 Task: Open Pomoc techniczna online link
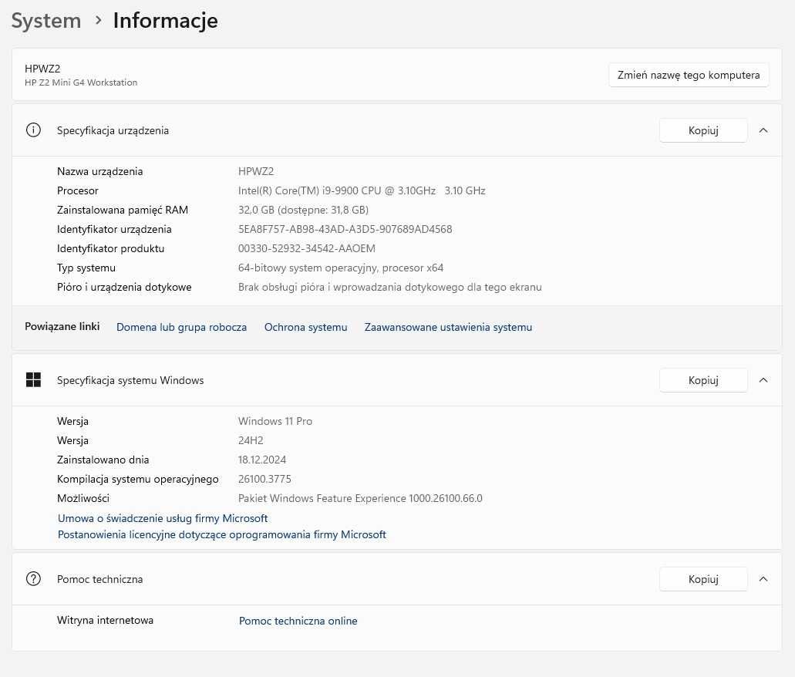point(298,621)
